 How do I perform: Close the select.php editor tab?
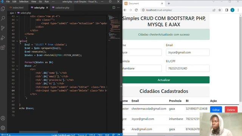coord(47,8)
